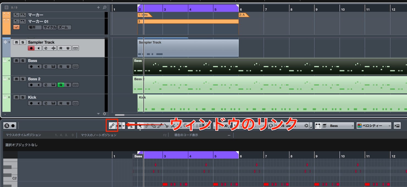
Task: Open Bass track instrument editor icon
Action: click(53, 67)
